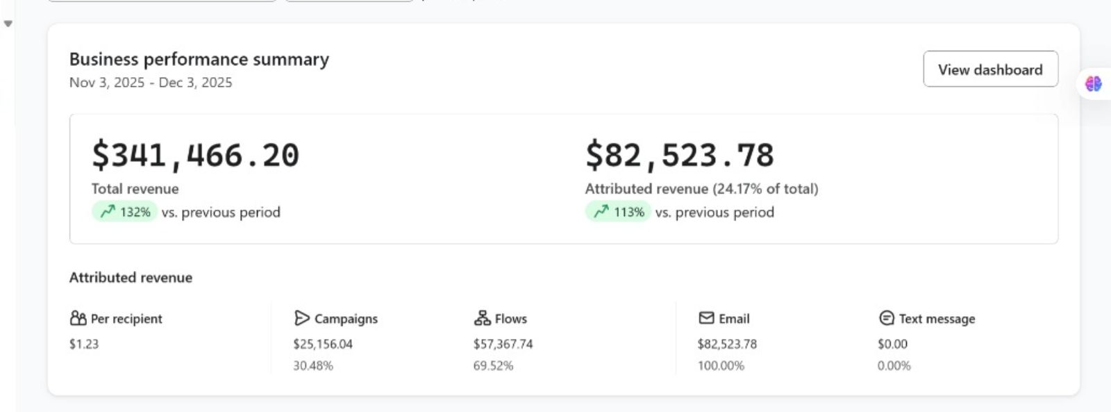1111x412 pixels.
Task: Click the Nov 3 - Dec 3, 2025 date range
Action: click(x=151, y=82)
